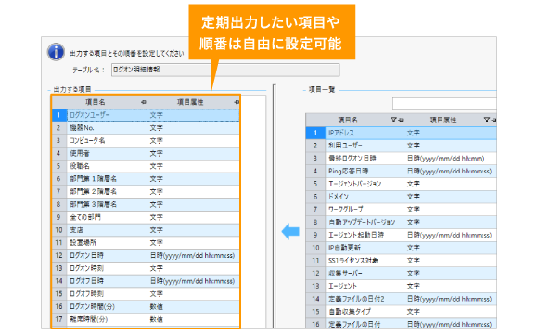Select 自動収集タイプ row in 項目一覧
This screenshot has width=538, height=334.
pos(401,312)
